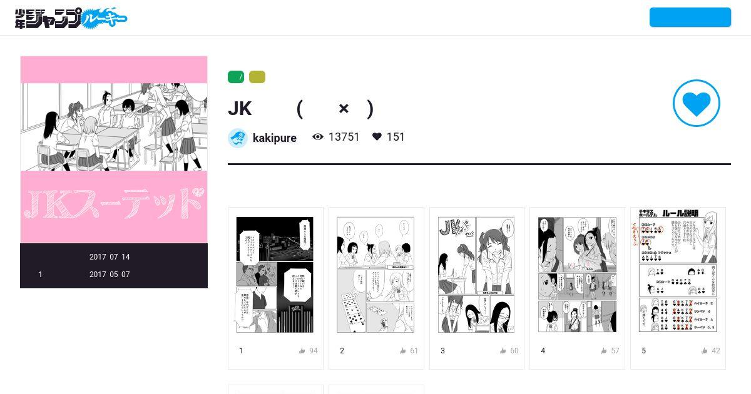Click the thumbs-up icon on episode 2
This screenshot has width=751, height=394.
coord(403,351)
